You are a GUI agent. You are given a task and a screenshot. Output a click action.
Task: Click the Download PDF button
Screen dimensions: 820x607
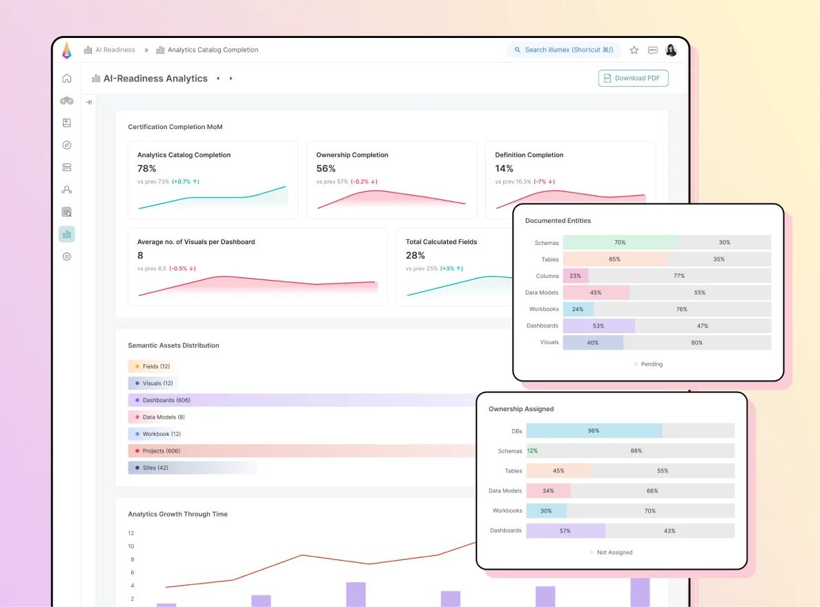[634, 79]
